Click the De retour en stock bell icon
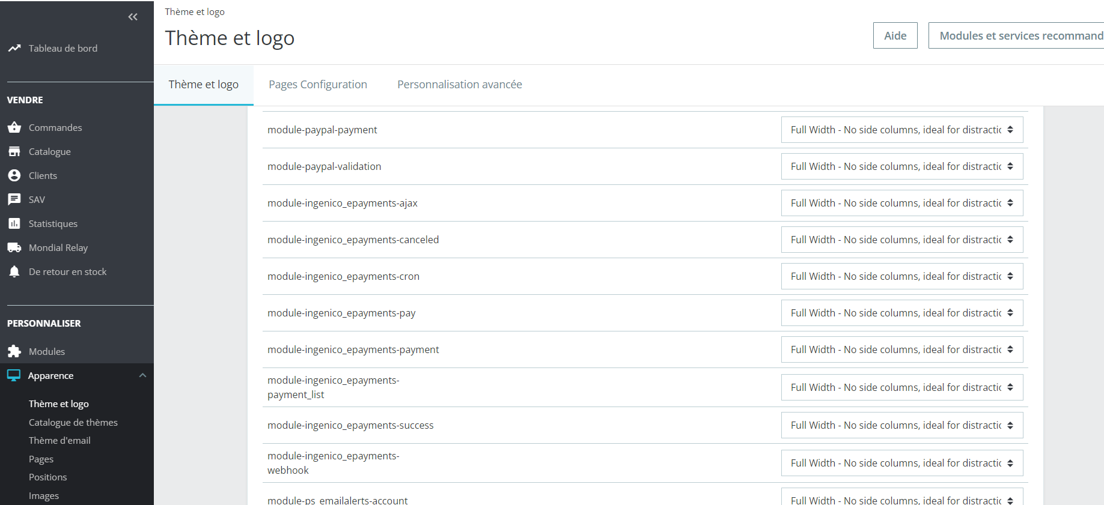This screenshot has width=1104, height=505. (14, 271)
